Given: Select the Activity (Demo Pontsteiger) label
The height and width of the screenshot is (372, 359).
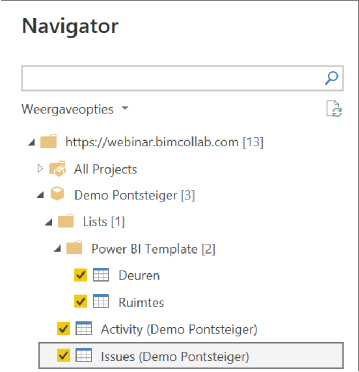Looking at the screenshot, I should pyautogui.click(x=179, y=329).
